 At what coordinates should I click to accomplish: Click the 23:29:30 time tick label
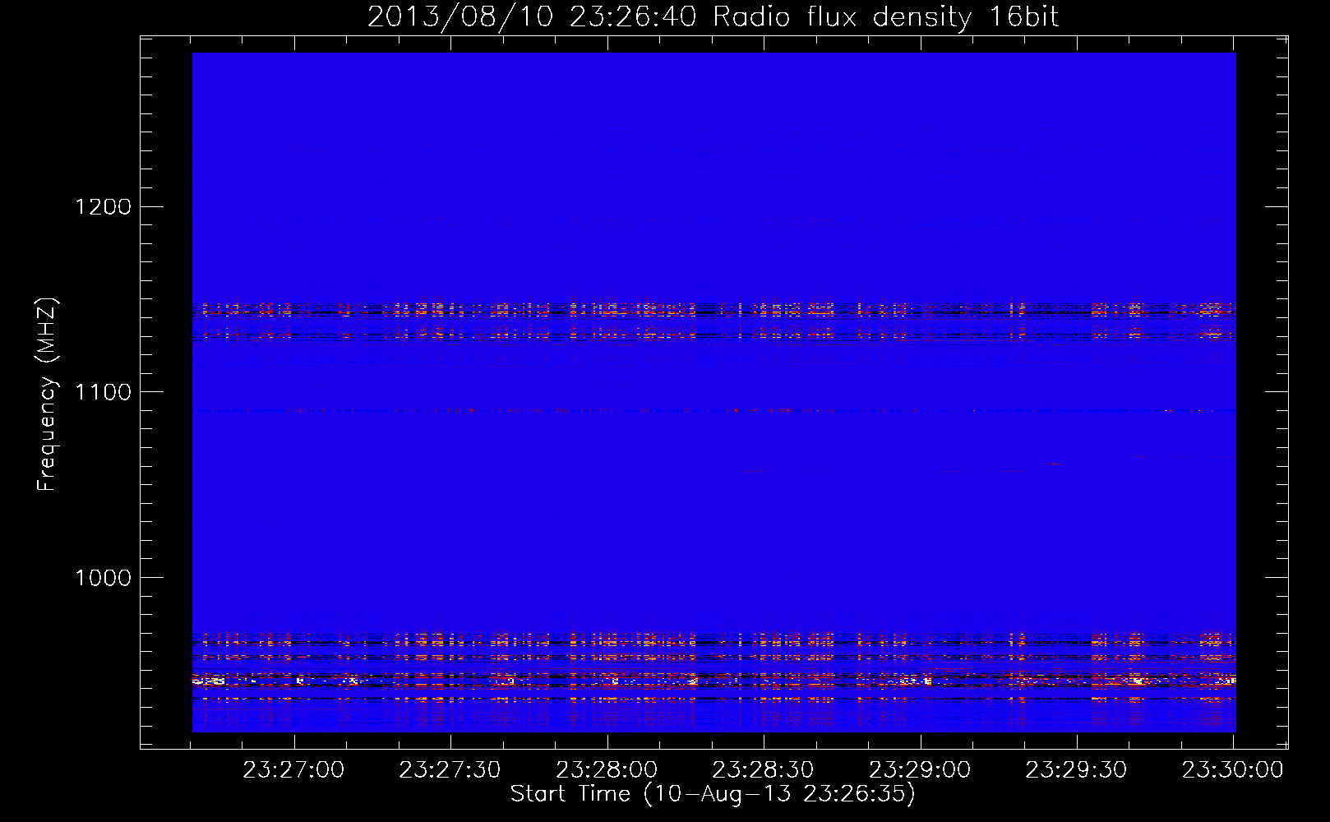[1076, 770]
